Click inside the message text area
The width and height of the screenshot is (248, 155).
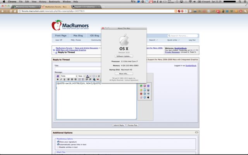[x=96, y=101]
